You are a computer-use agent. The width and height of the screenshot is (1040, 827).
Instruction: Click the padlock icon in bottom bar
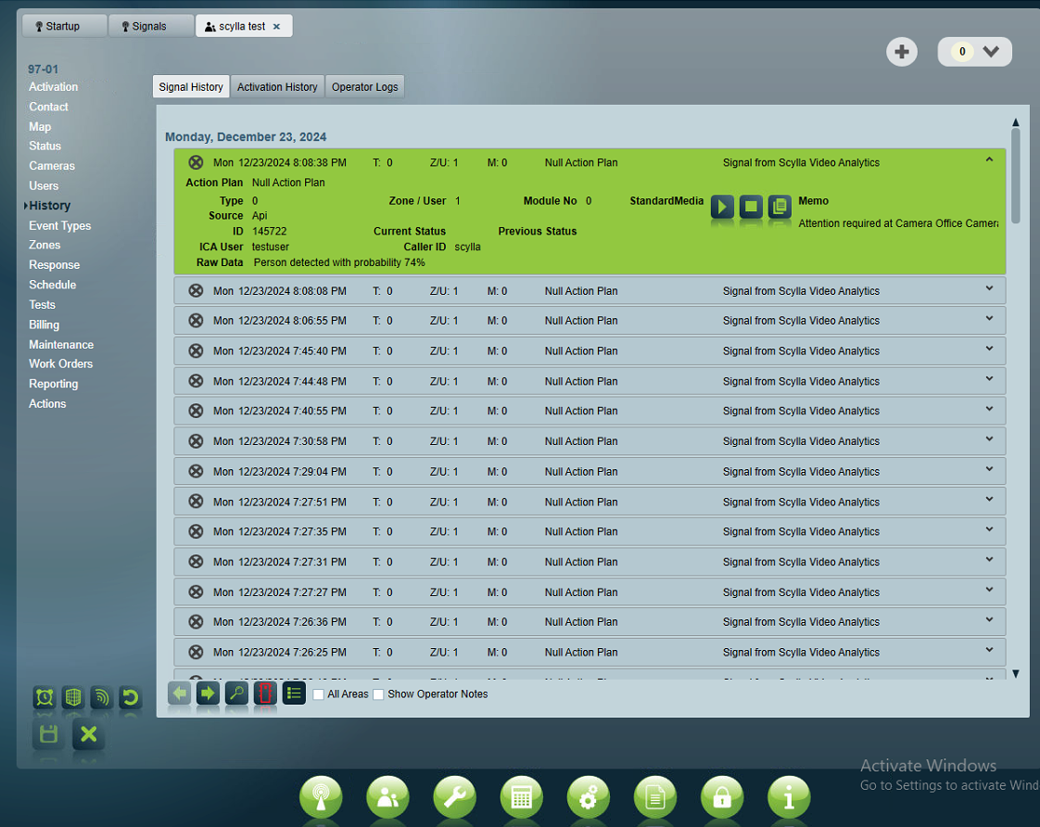721,796
